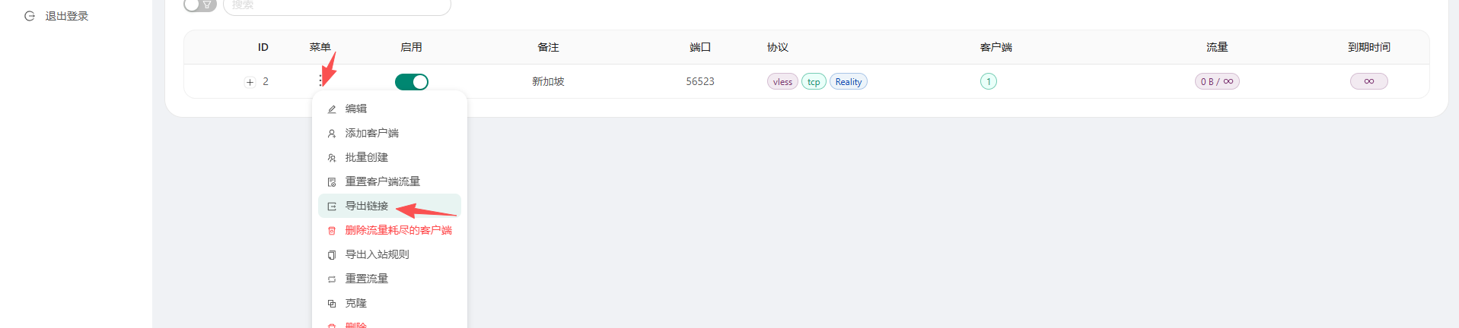
Task: Disable the 新加坡 inbound enable switch
Action: click(411, 82)
